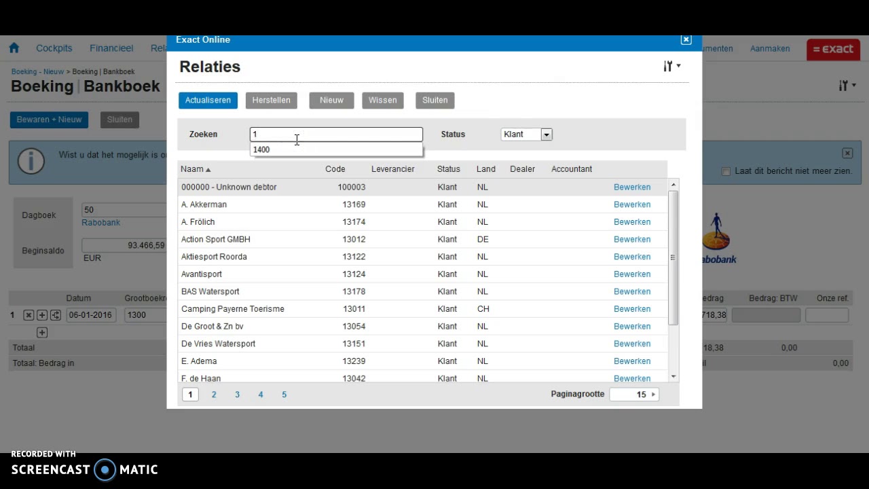Sort the list by the Naam column header

pyautogui.click(x=196, y=169)
